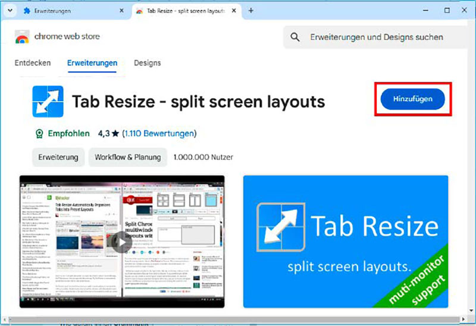Click the Workflow & Planung chip

128,157
